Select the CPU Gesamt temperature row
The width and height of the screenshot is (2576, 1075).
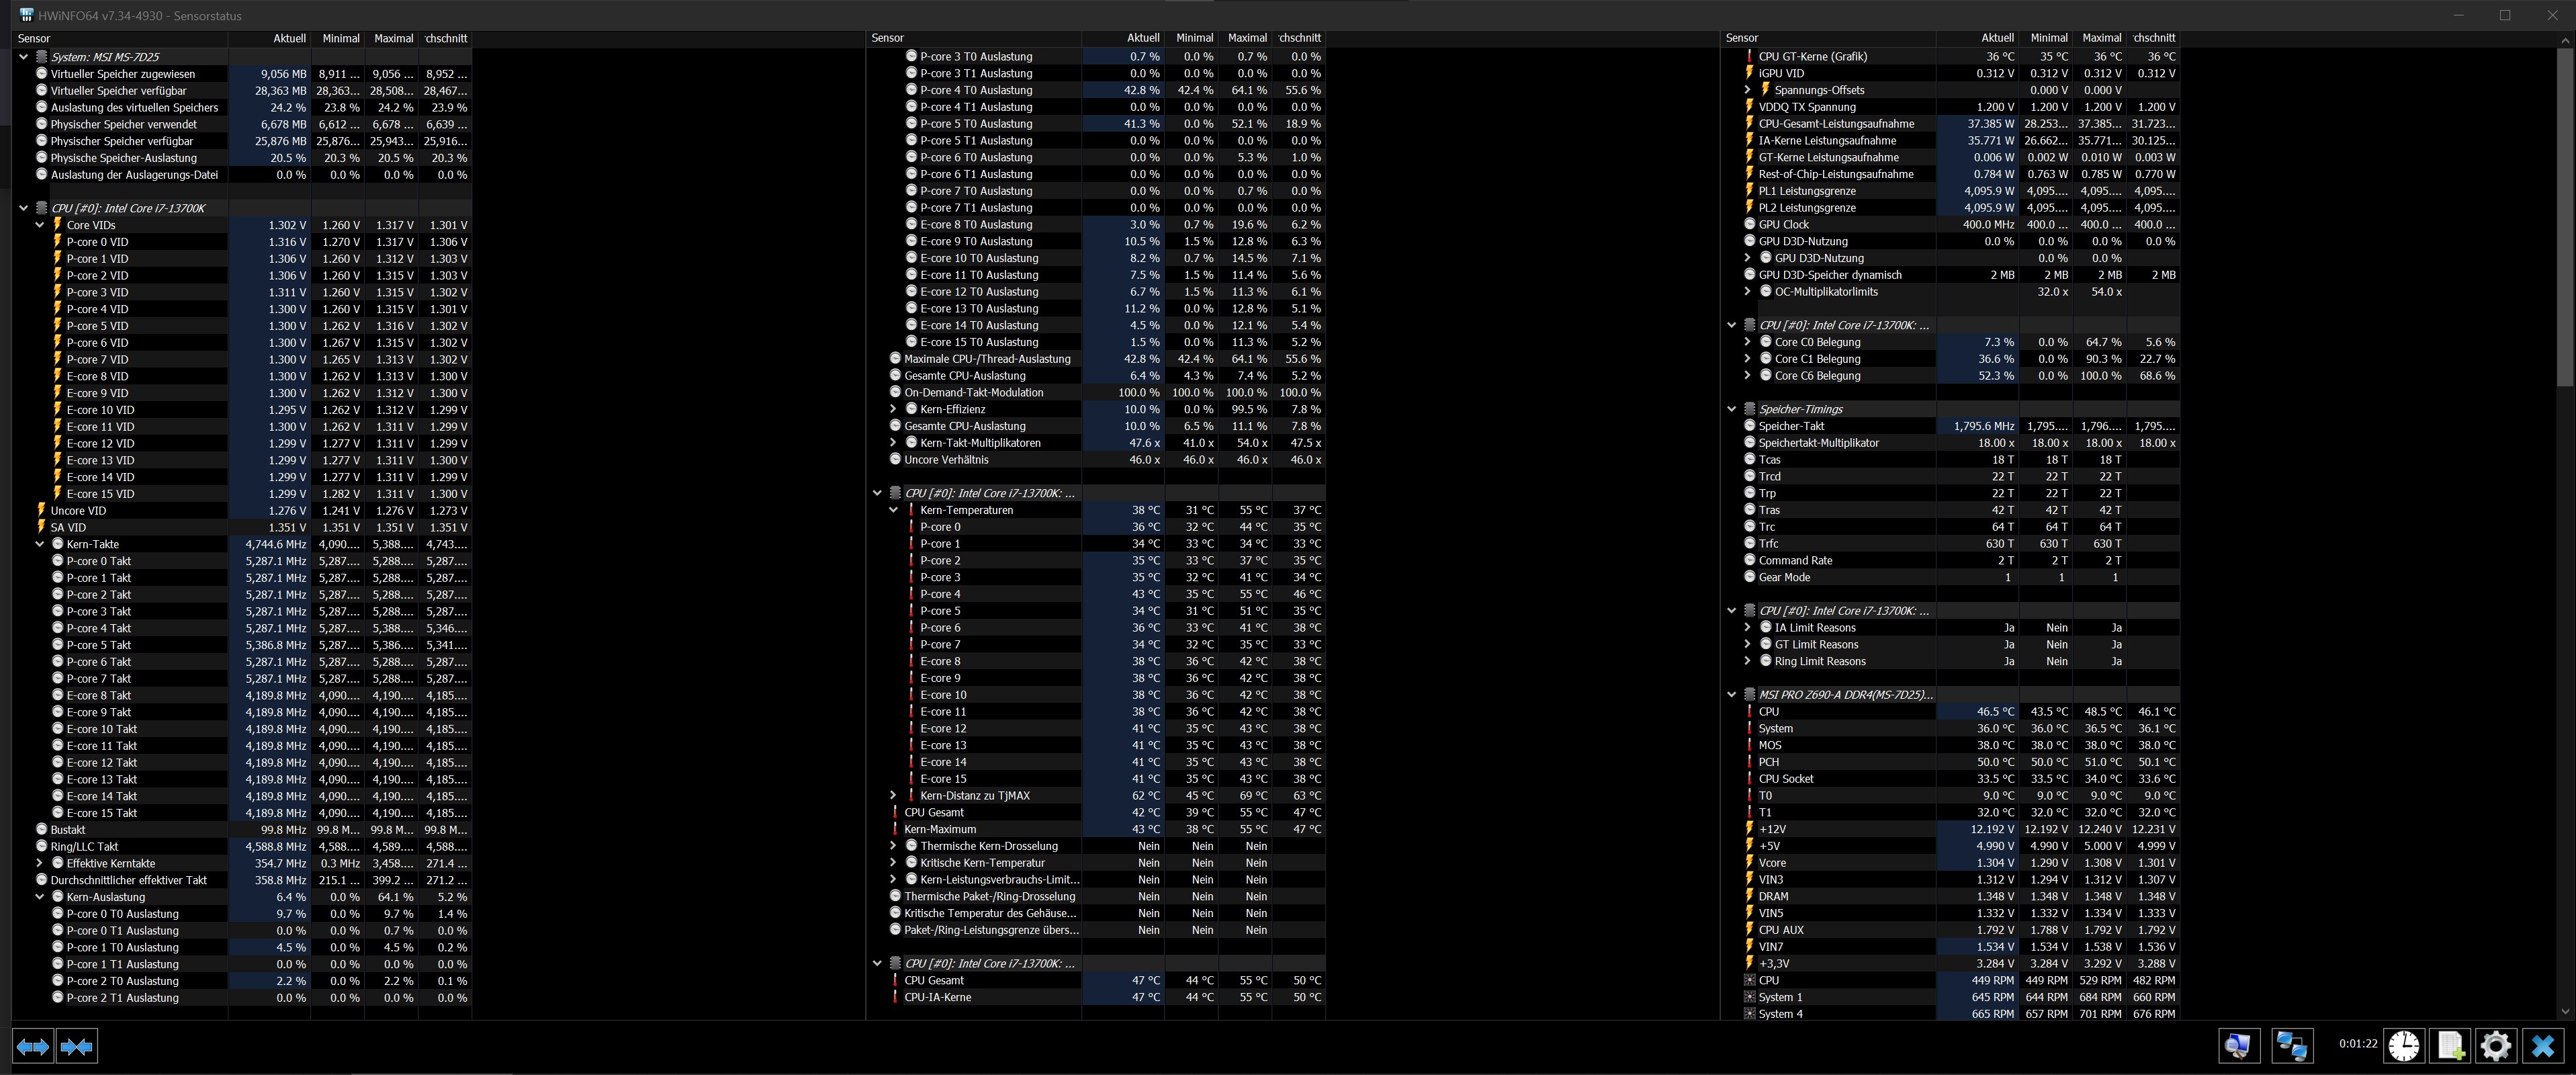click(934, 812)
